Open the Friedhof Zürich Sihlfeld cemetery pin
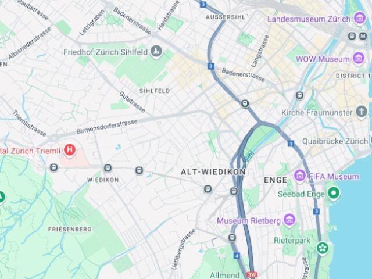372x279 pixels. 156,51
